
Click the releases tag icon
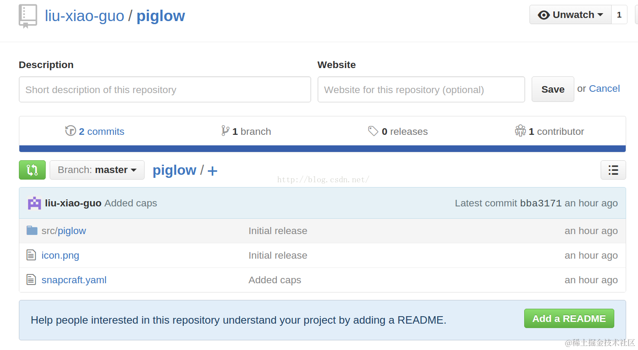[373, 131]
